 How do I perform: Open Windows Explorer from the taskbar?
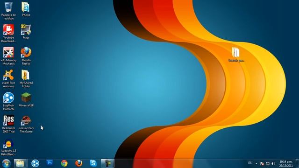(x=20, y=163)
